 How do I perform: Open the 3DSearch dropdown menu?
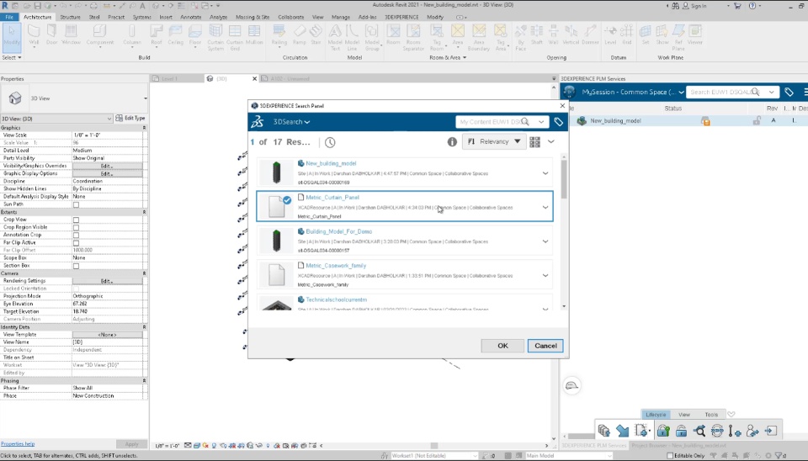click(291, 122)
